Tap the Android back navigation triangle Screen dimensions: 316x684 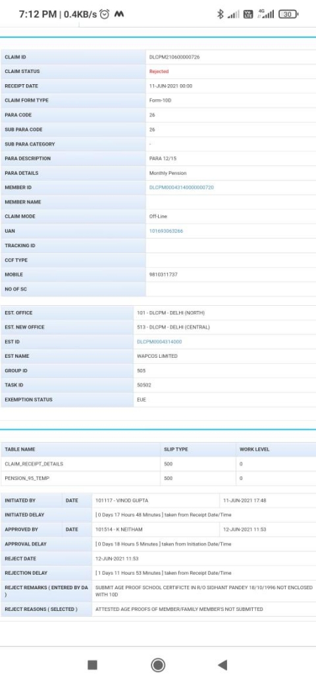tap(223, 665)
